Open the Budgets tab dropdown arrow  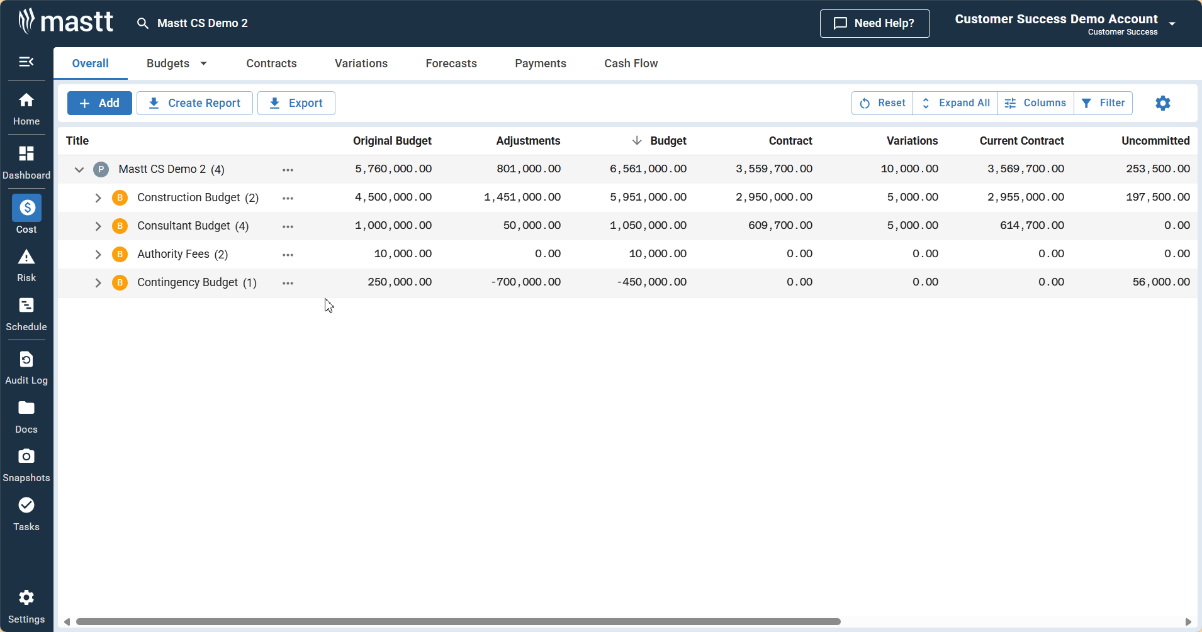[x=203, y=64]
